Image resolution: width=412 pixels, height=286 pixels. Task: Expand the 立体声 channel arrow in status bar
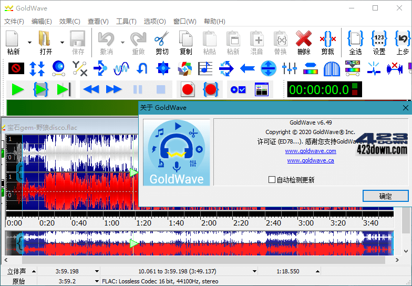34,271
